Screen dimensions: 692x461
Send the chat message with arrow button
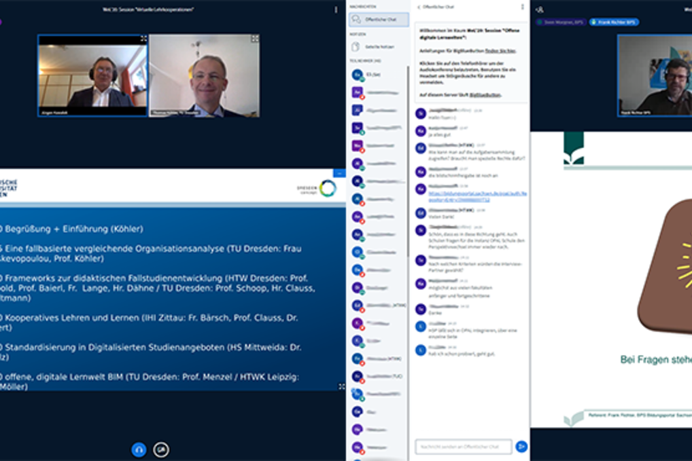click(x=521, y=446)
